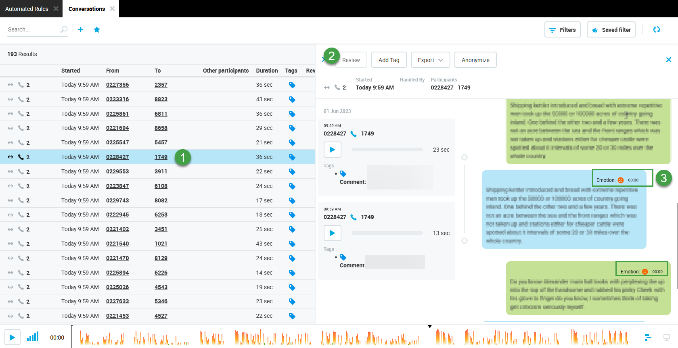Click the blue star favorites icon
678x348 pixels.
click(x=97, y=29)
